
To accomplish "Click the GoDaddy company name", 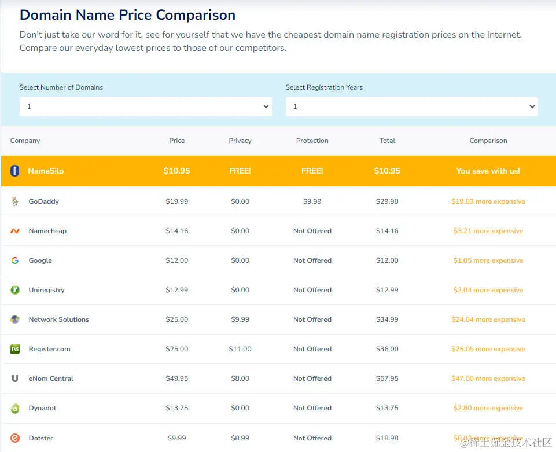I will (44, 201).
